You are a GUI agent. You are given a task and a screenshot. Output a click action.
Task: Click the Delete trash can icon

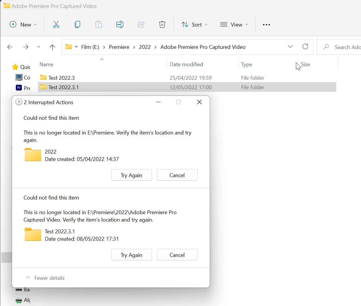pyautogui.click(x=162, y=24)
